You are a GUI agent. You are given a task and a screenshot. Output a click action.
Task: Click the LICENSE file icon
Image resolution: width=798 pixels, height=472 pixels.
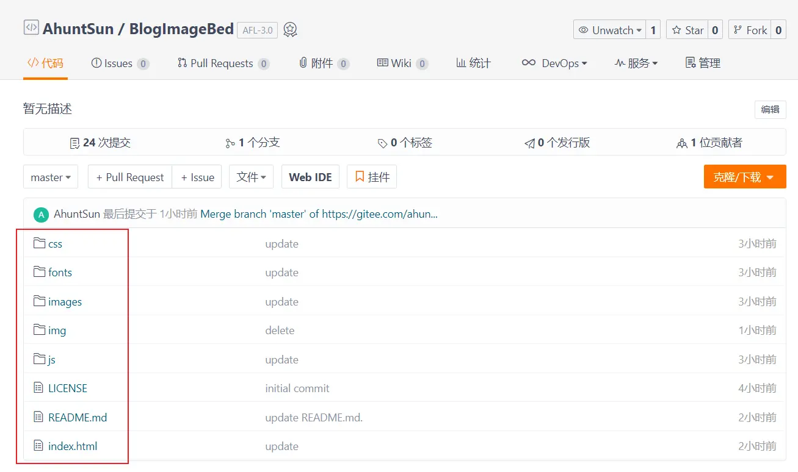38,388
